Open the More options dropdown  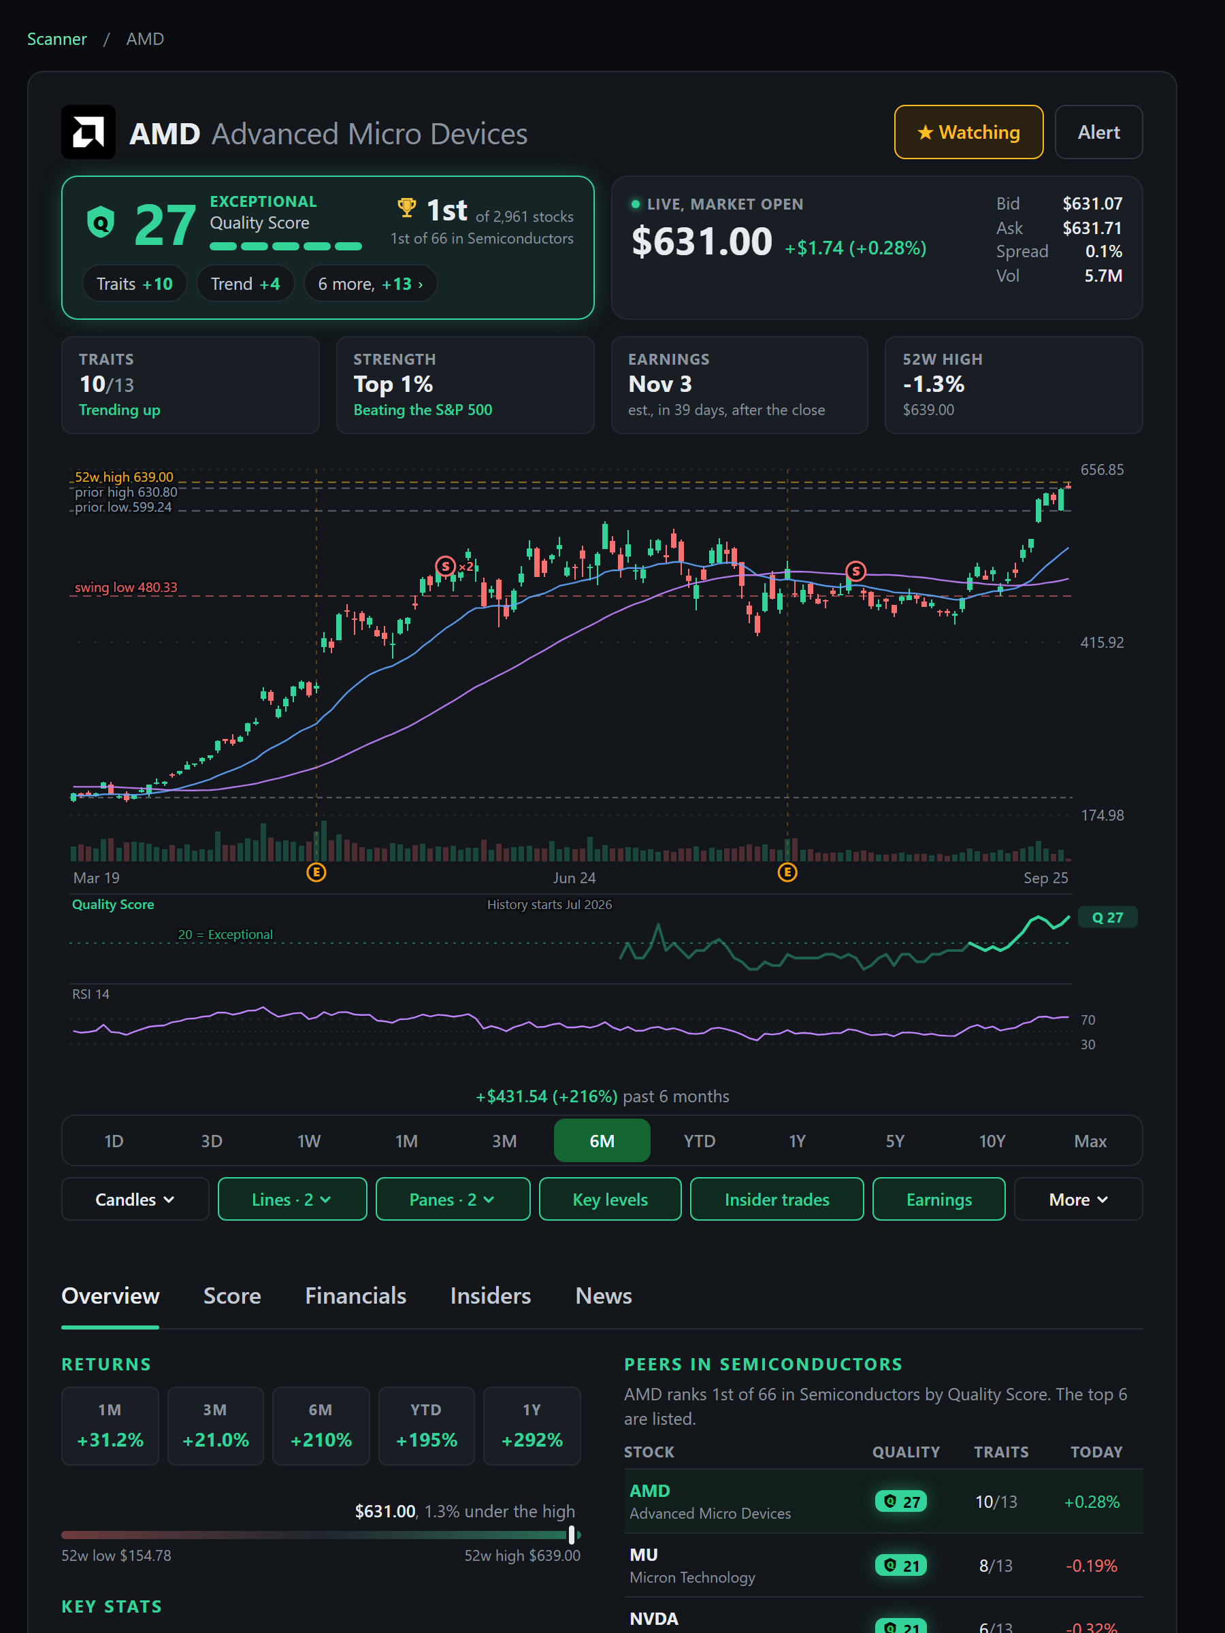click(x=1078, y=1199)
